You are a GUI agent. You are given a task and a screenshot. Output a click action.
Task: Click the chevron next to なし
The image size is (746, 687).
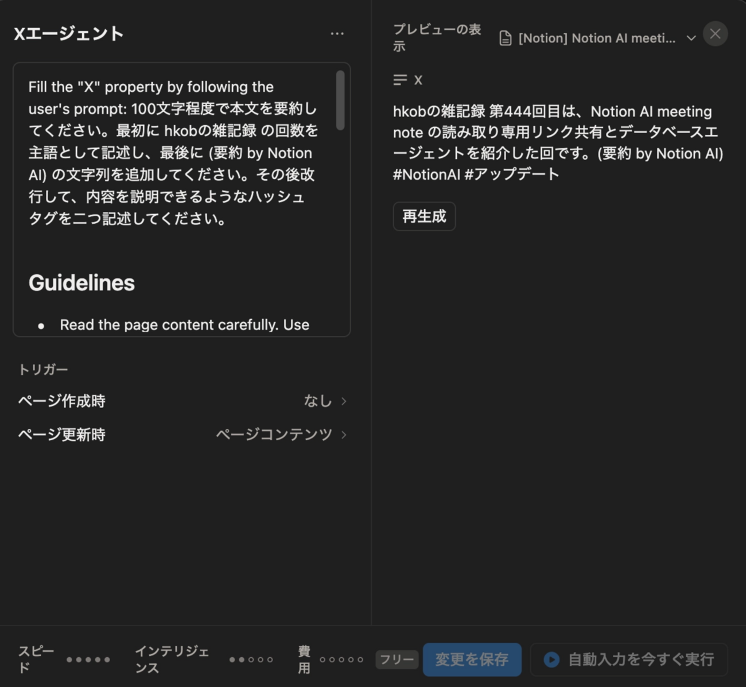click(x=344, y=401)
